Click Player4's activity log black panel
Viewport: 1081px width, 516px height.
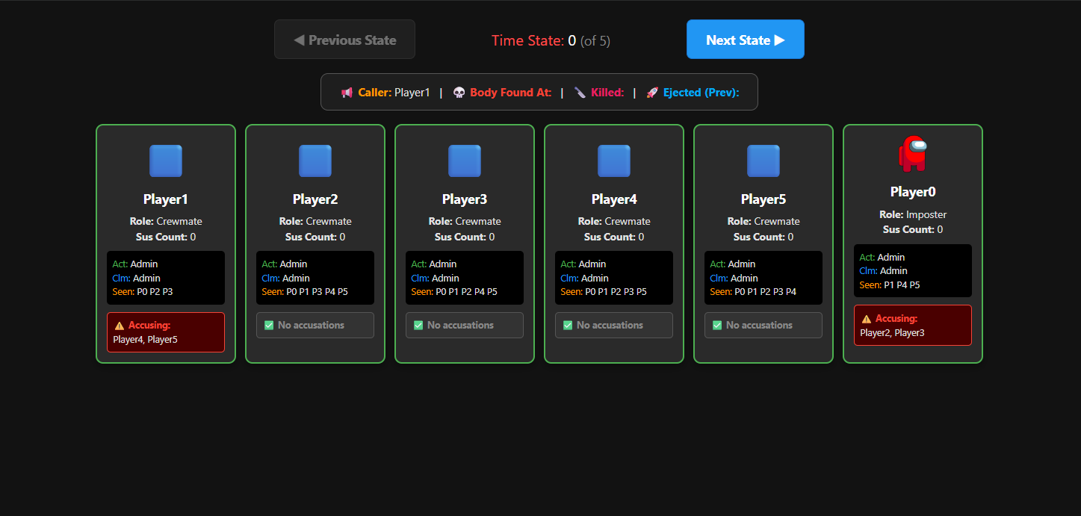[614, 278]
